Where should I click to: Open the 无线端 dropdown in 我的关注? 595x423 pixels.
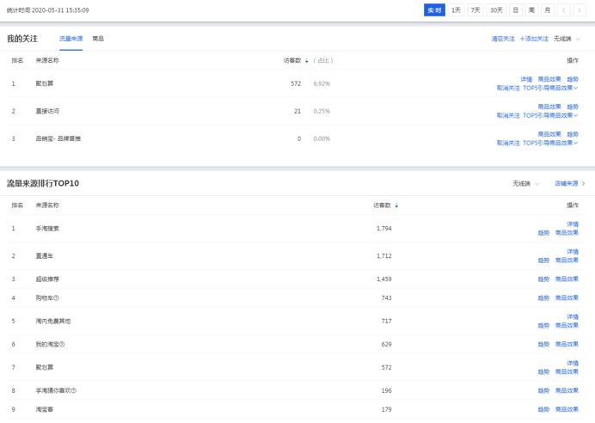coord(567,40)
